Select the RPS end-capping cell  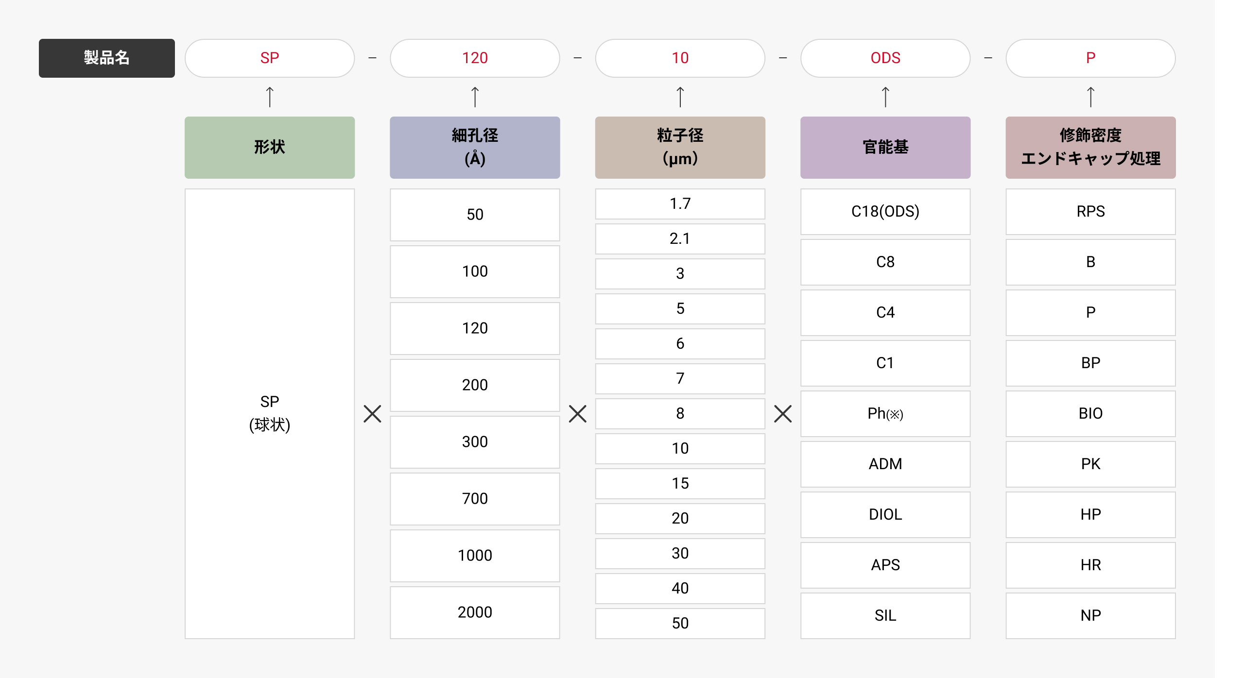1090,212
